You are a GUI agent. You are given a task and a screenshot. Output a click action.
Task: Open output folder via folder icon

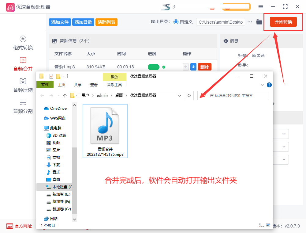click(259, 22)
